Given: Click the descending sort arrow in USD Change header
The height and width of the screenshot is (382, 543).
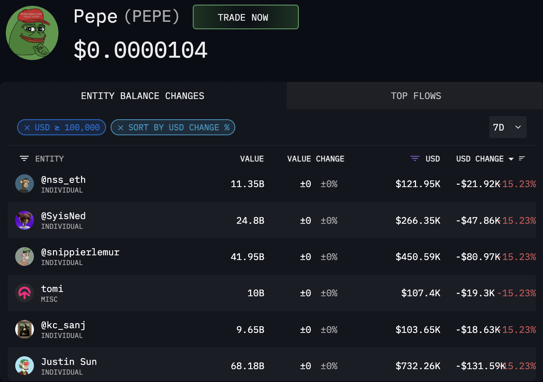Looking at the screenshot, I should [x=511, y=159].
